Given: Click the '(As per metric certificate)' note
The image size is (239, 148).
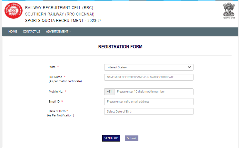Looking at the screenshot, I should [65, 81].
